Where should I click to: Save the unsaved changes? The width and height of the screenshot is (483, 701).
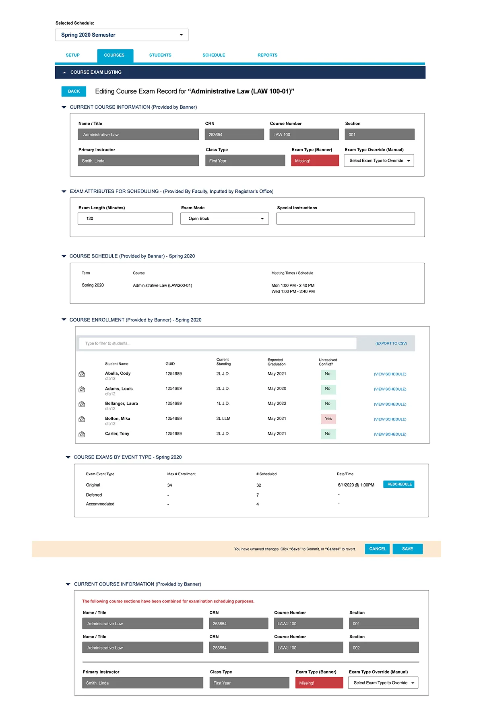[407, 549]
